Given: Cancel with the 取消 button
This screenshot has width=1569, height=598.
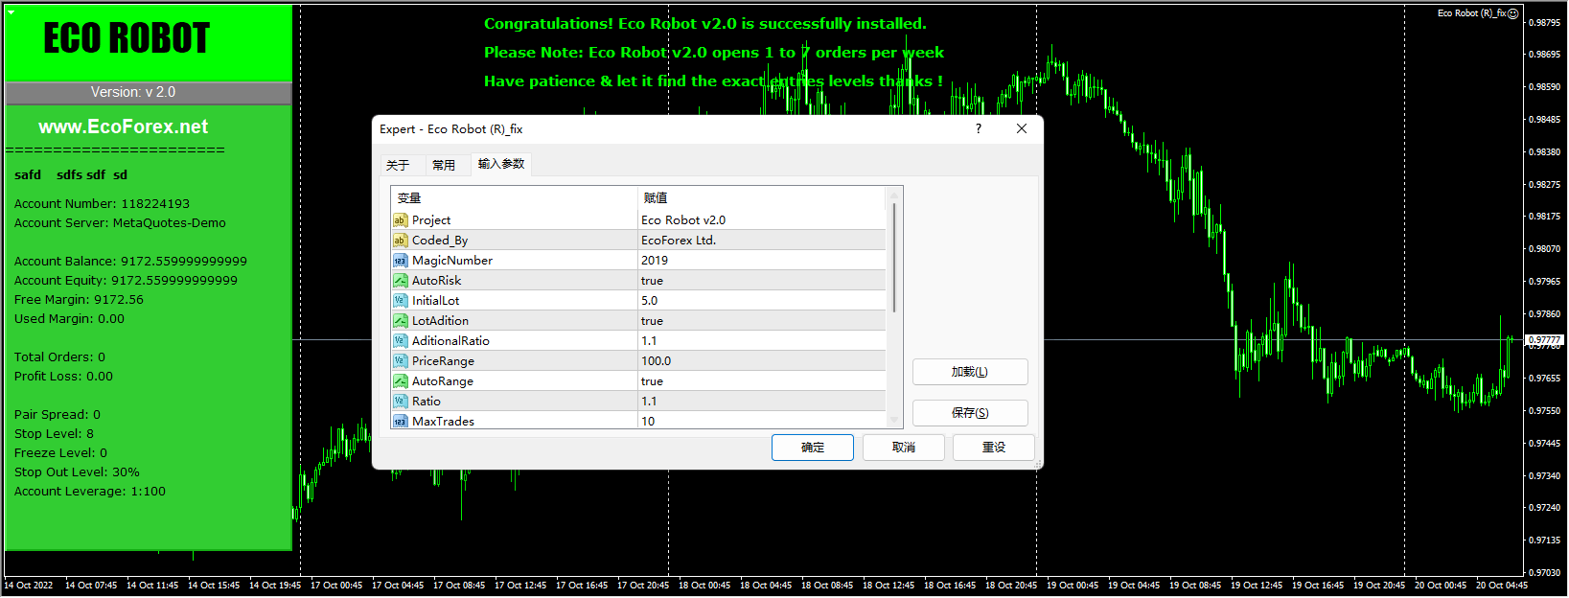Looking at the screenshot, I should pyautogui.click(x=904, y=448).
